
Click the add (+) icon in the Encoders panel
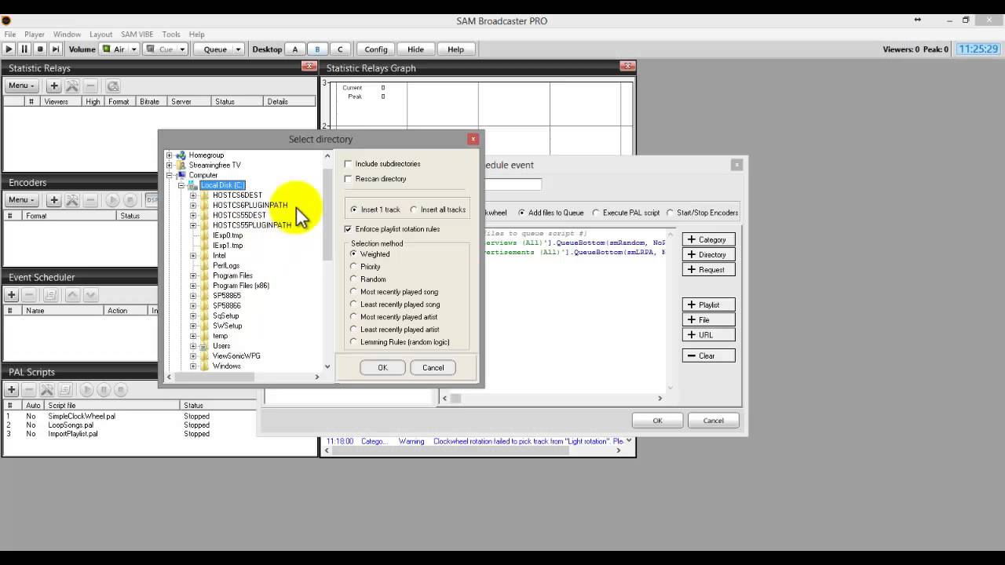click(x=54, y=200)
